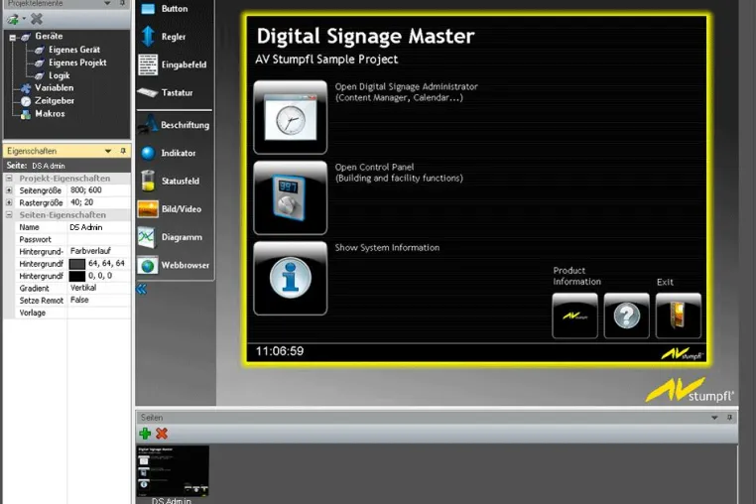Click Show System Information icon button
Viewport: 756px width, 504px height.
[291, 278]
